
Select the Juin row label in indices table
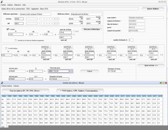(4, 119)
